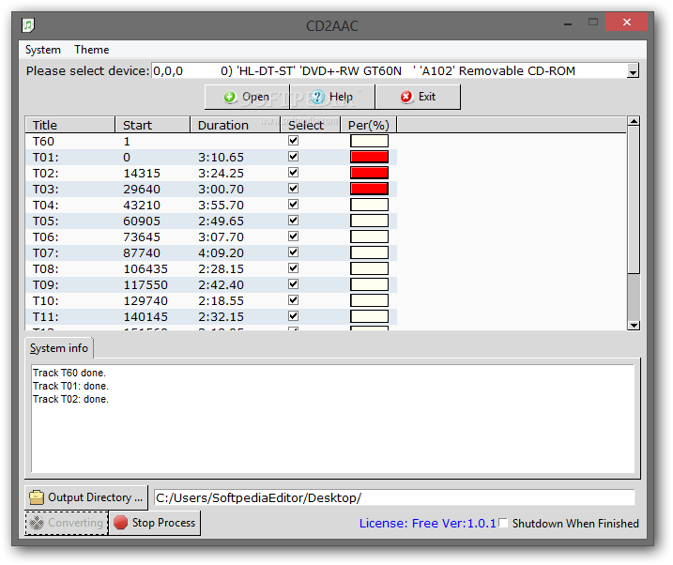Click the T03 progress bar
Viewport: 673px width, 565px height.
click(369, 189)
